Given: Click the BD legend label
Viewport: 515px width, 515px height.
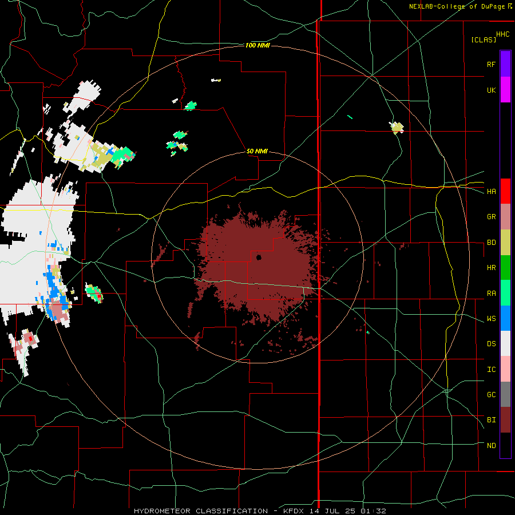Looking at the screenshot, I should [x=491, y=243].
